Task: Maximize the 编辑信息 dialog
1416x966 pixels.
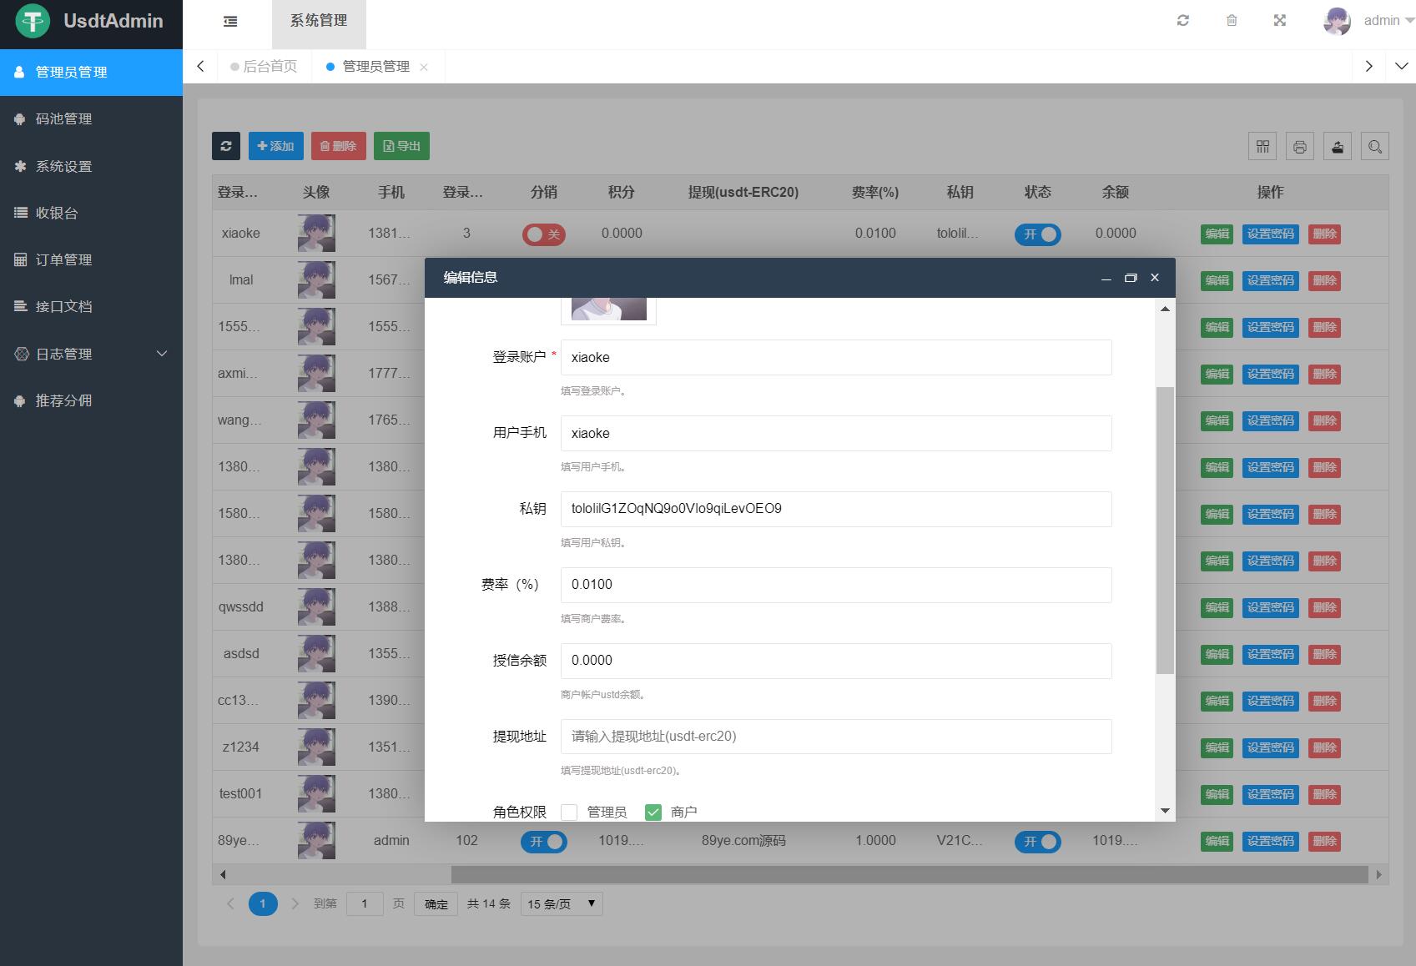Action: 1131,278
